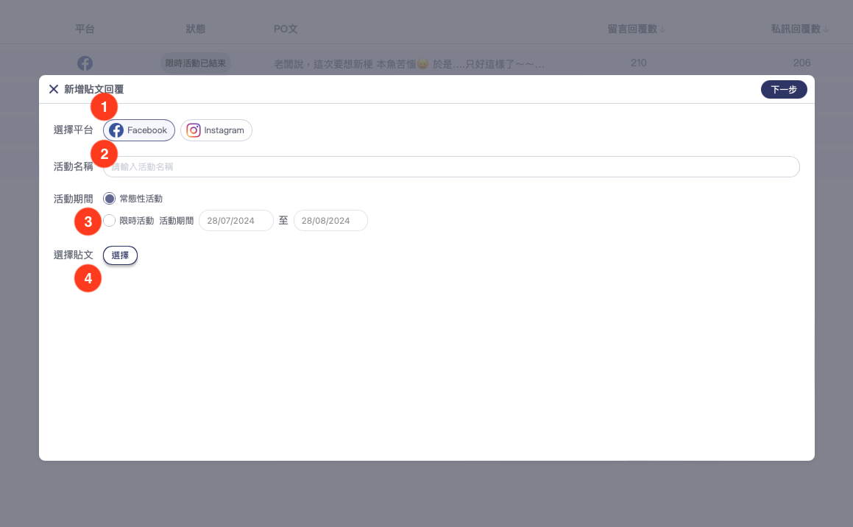Click the 下一步 button
Screen dimensions: 853x527
point(784,89)
